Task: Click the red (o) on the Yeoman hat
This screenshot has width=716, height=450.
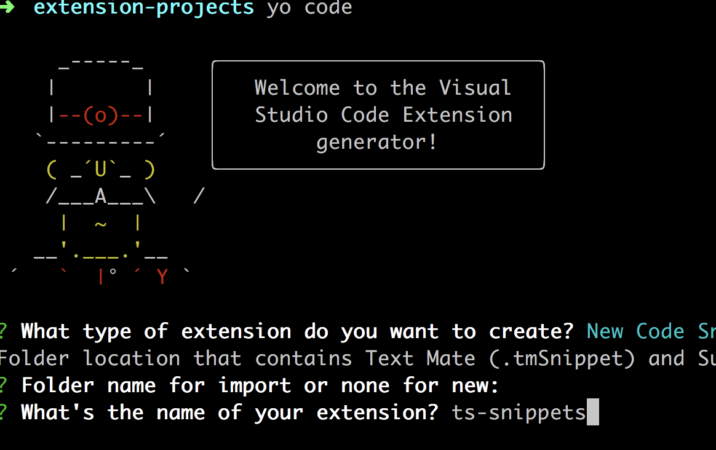Action: coord(100,115)
